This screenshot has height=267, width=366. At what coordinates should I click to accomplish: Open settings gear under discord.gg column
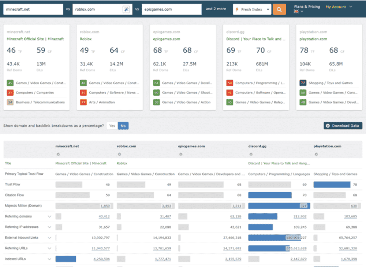point(251,154)
